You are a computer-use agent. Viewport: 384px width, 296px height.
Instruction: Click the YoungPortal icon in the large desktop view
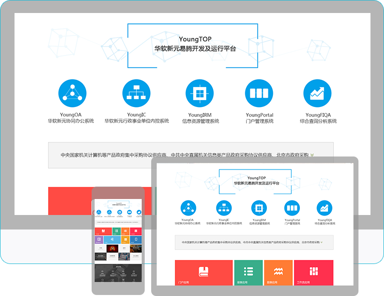pos(259,93)
